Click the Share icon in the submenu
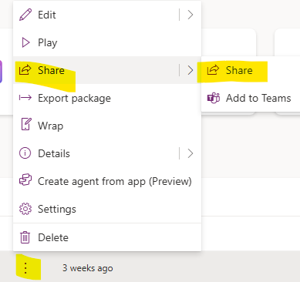The image size is (300, 282). point(213,70)
